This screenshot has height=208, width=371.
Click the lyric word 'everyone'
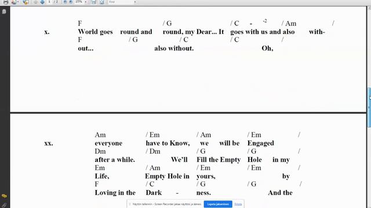pyautogui.click(x=108, y=143)
